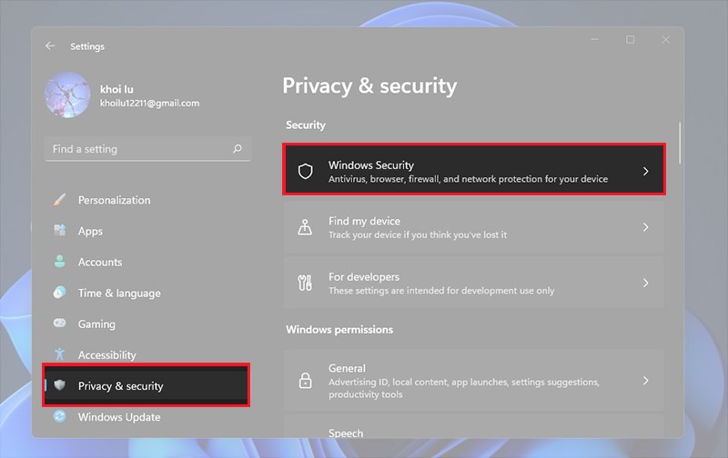Click the user profile avatar picture

pyautogui.click(x=67, y=95)
